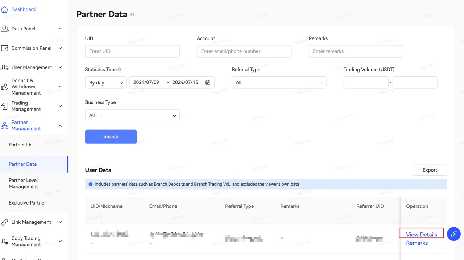Open the Referral Type dropdown
The height and width of the screenshot is (260, 464).
[279, 83]
